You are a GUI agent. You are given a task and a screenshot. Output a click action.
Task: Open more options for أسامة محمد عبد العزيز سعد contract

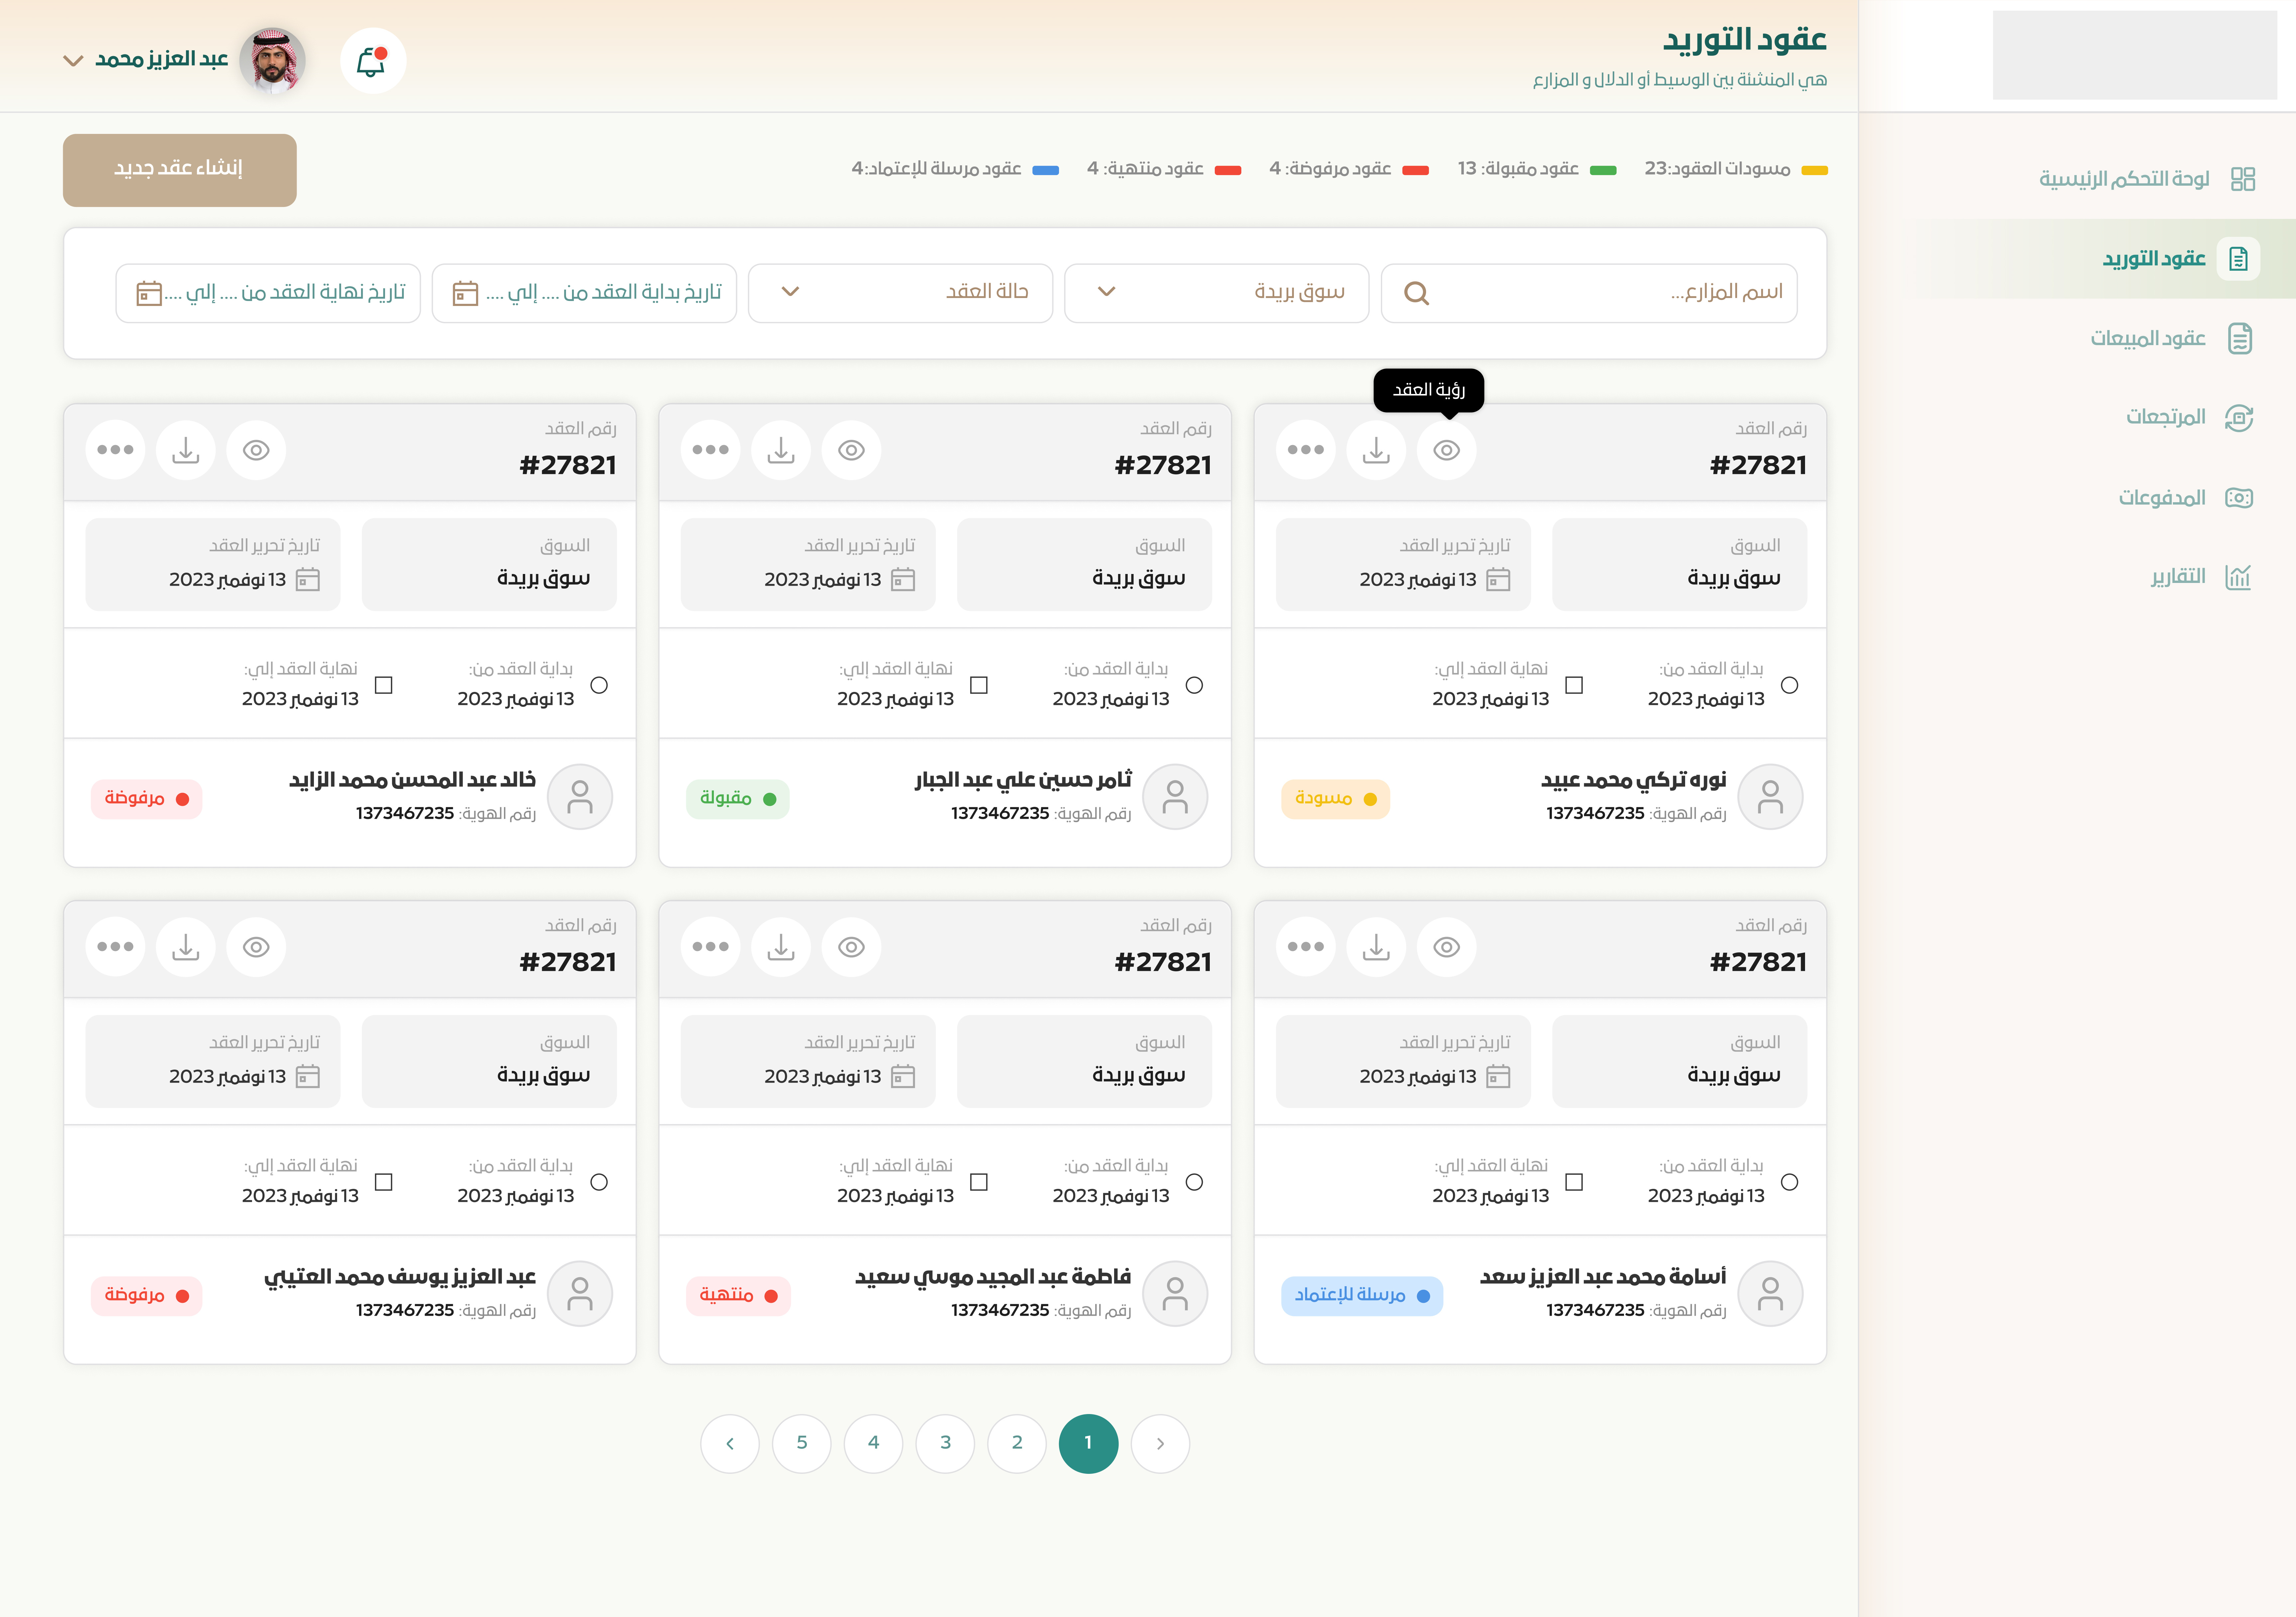pyautogui.click(x=1306, y=947)
